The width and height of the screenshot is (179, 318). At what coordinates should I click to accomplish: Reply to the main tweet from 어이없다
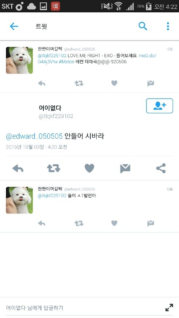[x=18, y=168]
